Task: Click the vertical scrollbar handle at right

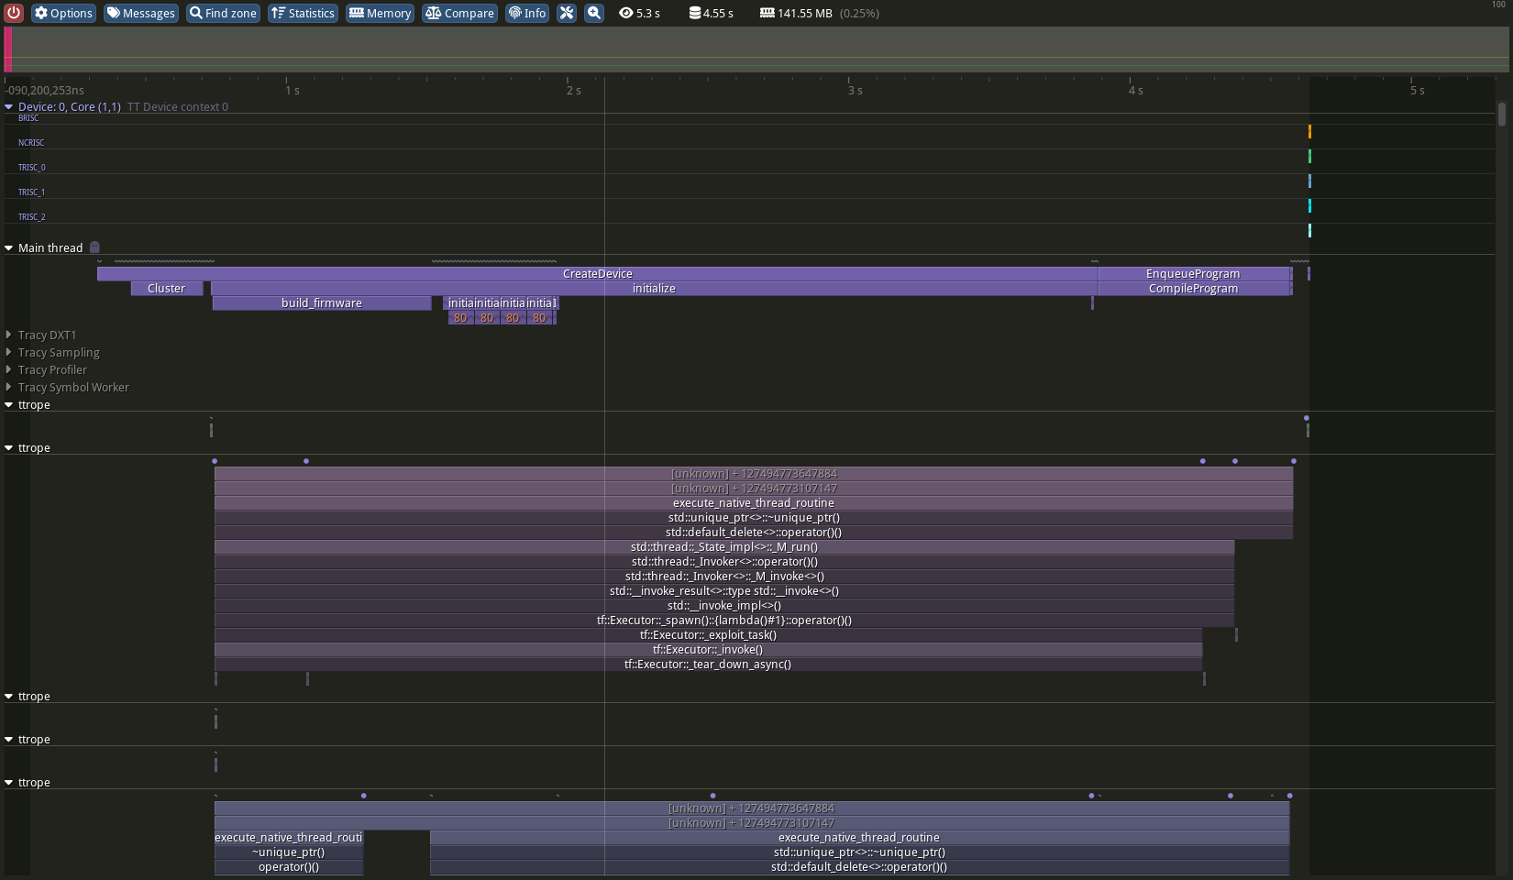Action: tap(1501, 115)
